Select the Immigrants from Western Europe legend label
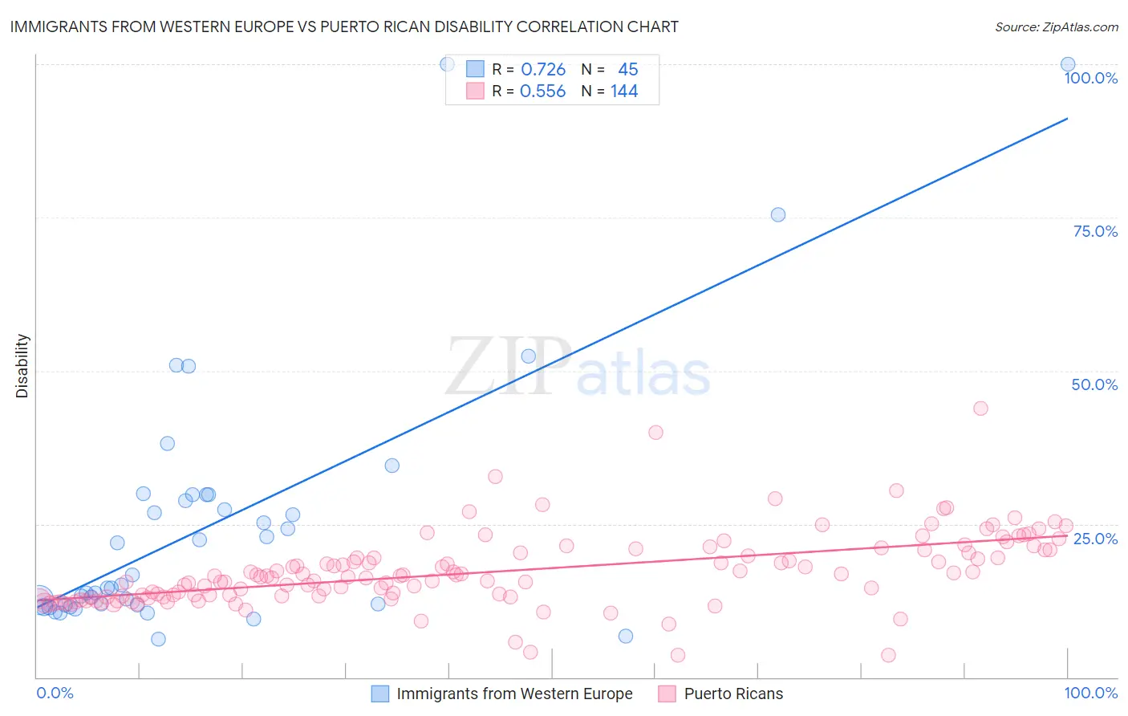Screen dimensions: 1128x716 [515, 694]
